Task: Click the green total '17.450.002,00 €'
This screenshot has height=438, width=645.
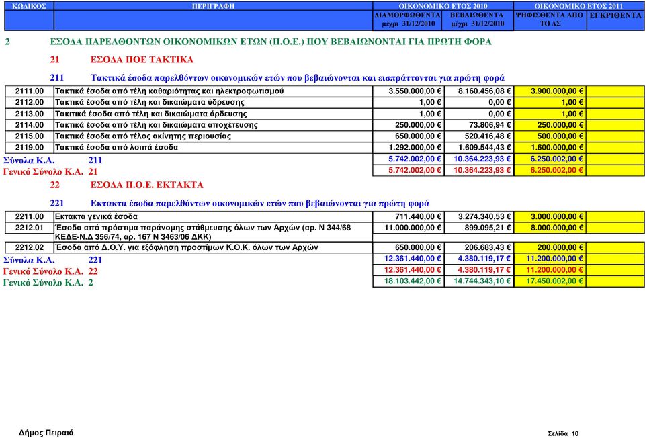Action: click(x=554, y=281)
